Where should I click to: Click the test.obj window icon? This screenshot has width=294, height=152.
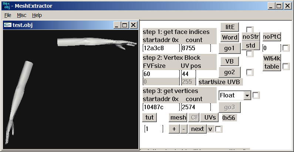tap(7, 25)
